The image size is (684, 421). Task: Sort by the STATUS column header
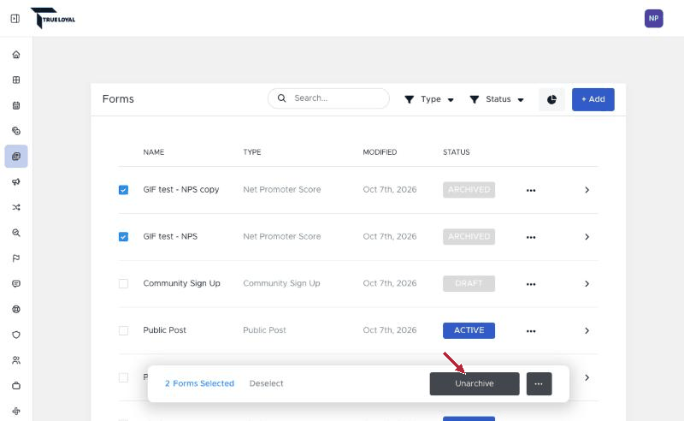pos(457,152)
